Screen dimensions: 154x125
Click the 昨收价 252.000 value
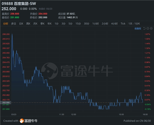[x=43, y=17]
